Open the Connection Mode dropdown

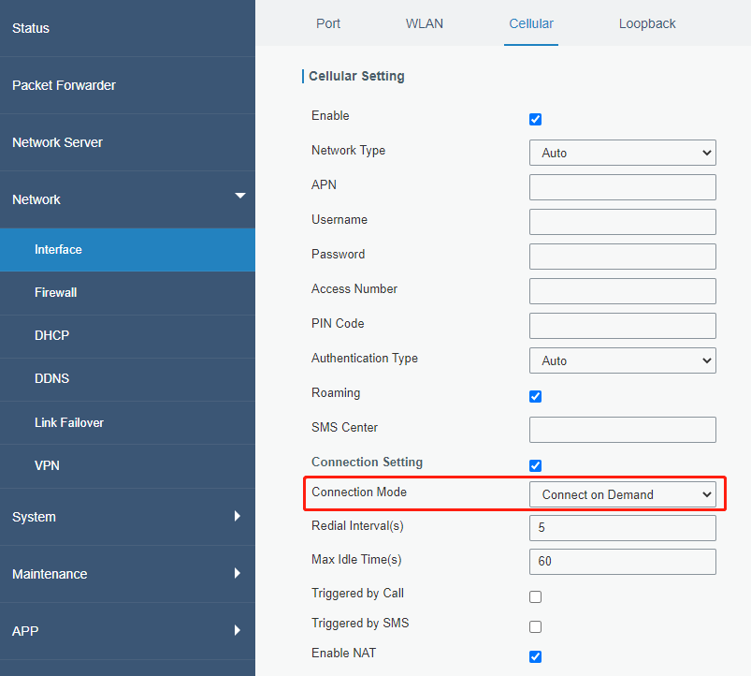(622, 494)
